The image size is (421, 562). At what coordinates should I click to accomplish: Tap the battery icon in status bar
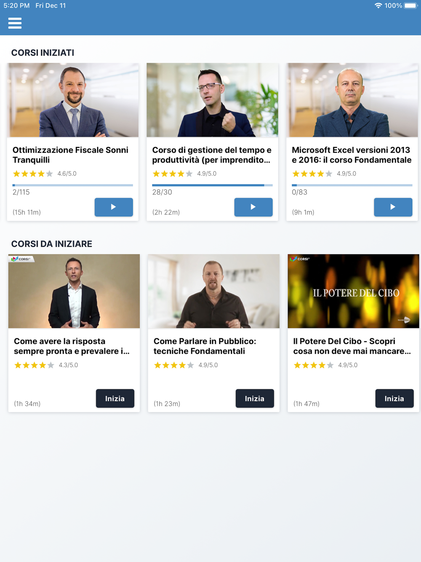tap(411, 5)
